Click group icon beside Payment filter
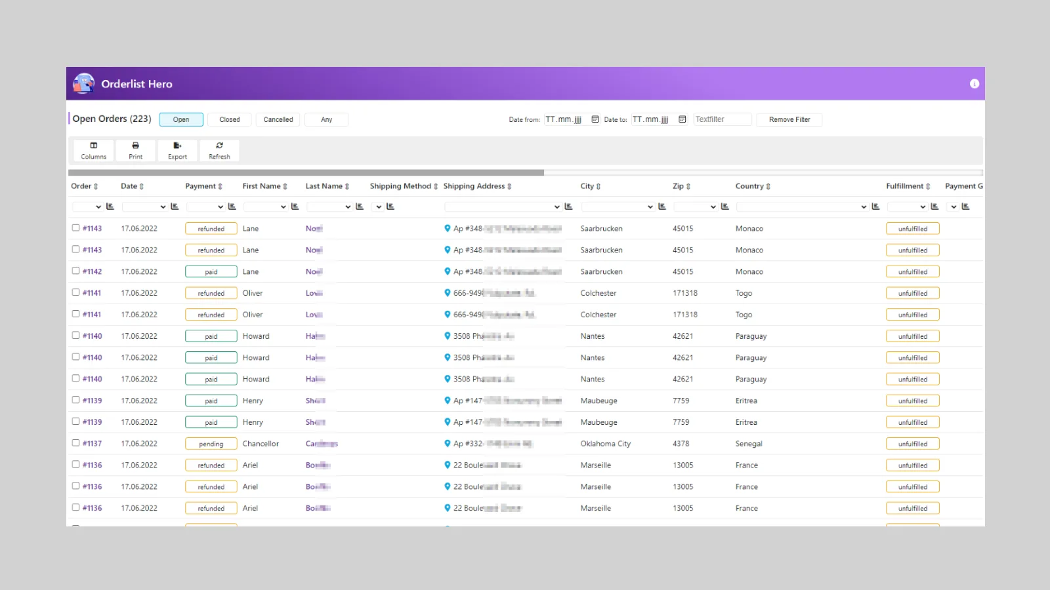Image resolution: width=1050 pixels, height=590 pixels. click(x=232, y=206)
